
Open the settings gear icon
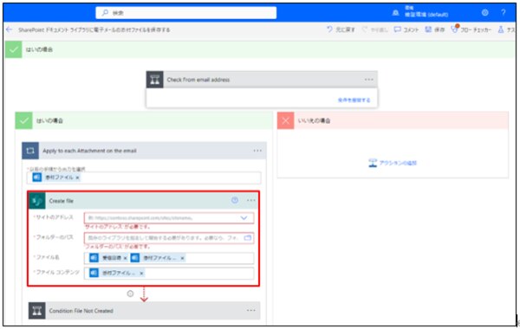coord(484,13)
